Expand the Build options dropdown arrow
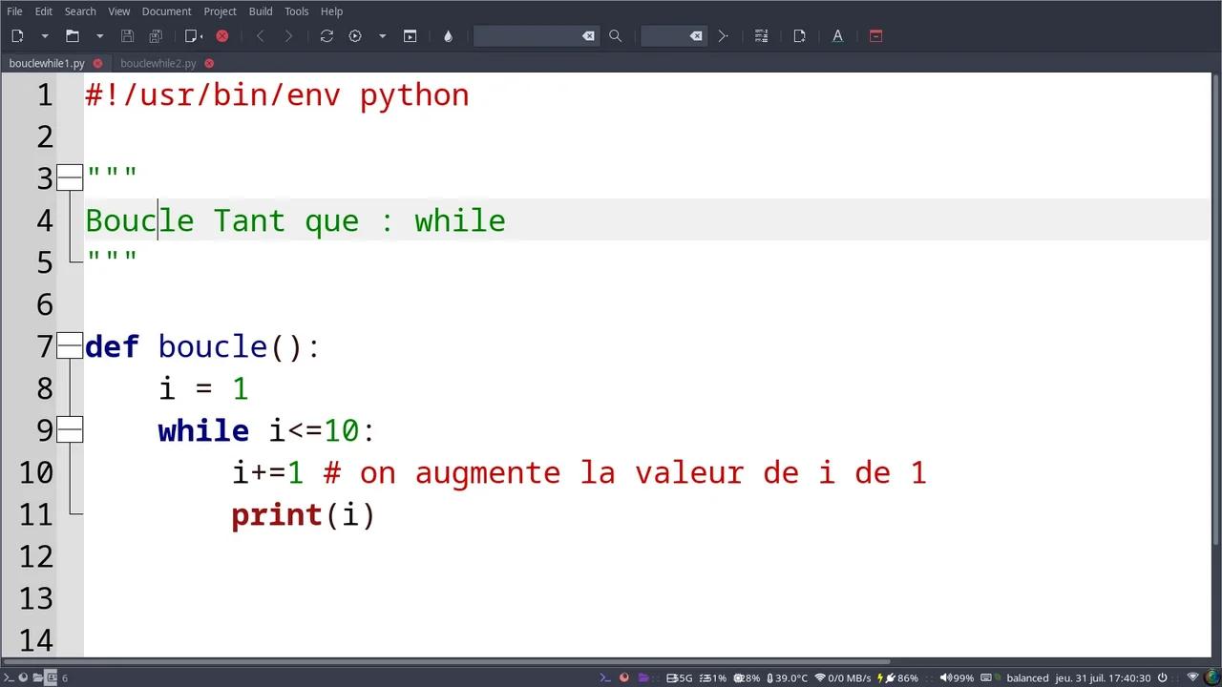Viewport: 1222px width, 687px height. 382,35
